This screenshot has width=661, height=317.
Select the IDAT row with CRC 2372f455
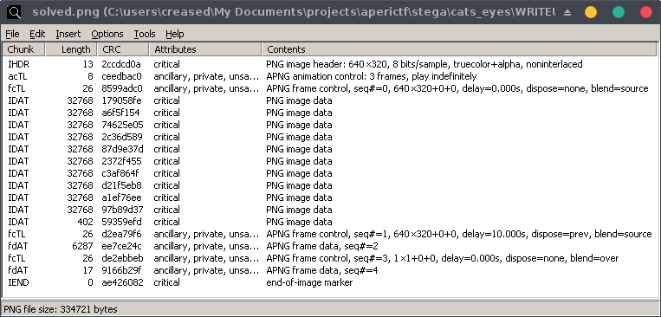[331, 161]
